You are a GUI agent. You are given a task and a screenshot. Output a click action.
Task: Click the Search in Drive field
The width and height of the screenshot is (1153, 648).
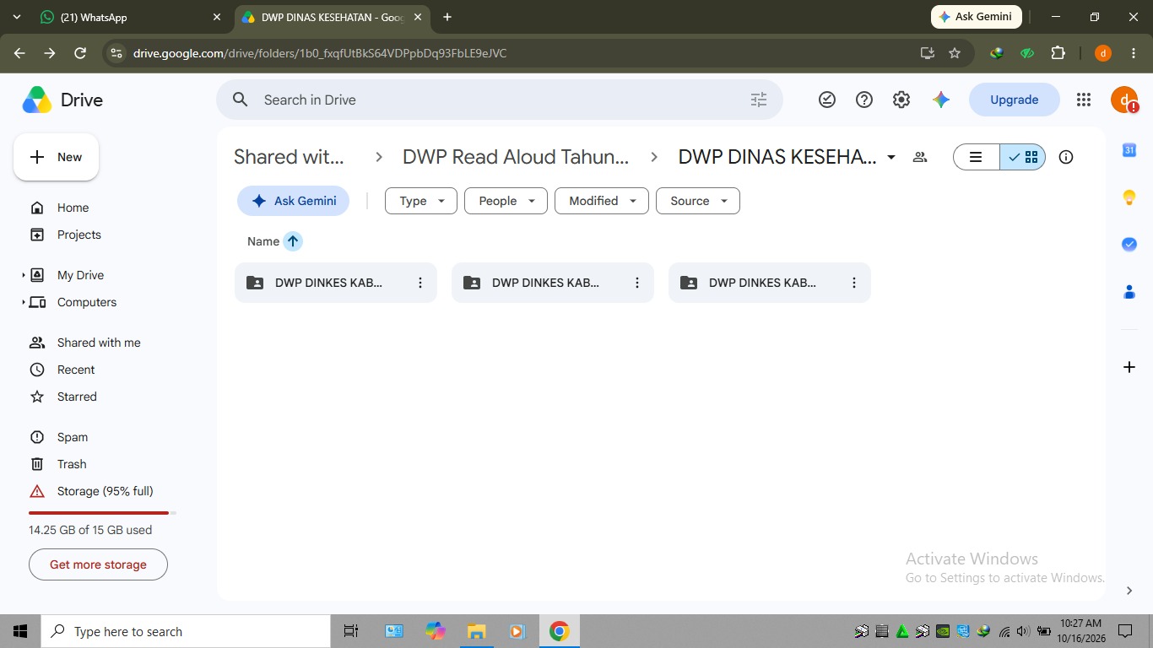point(500,100)
